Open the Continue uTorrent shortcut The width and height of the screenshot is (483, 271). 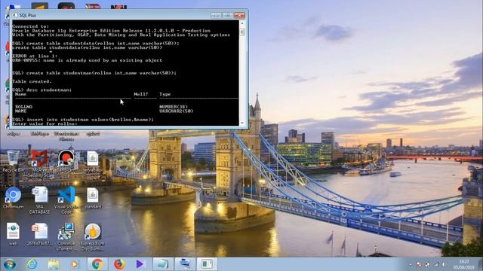(66, 236)
